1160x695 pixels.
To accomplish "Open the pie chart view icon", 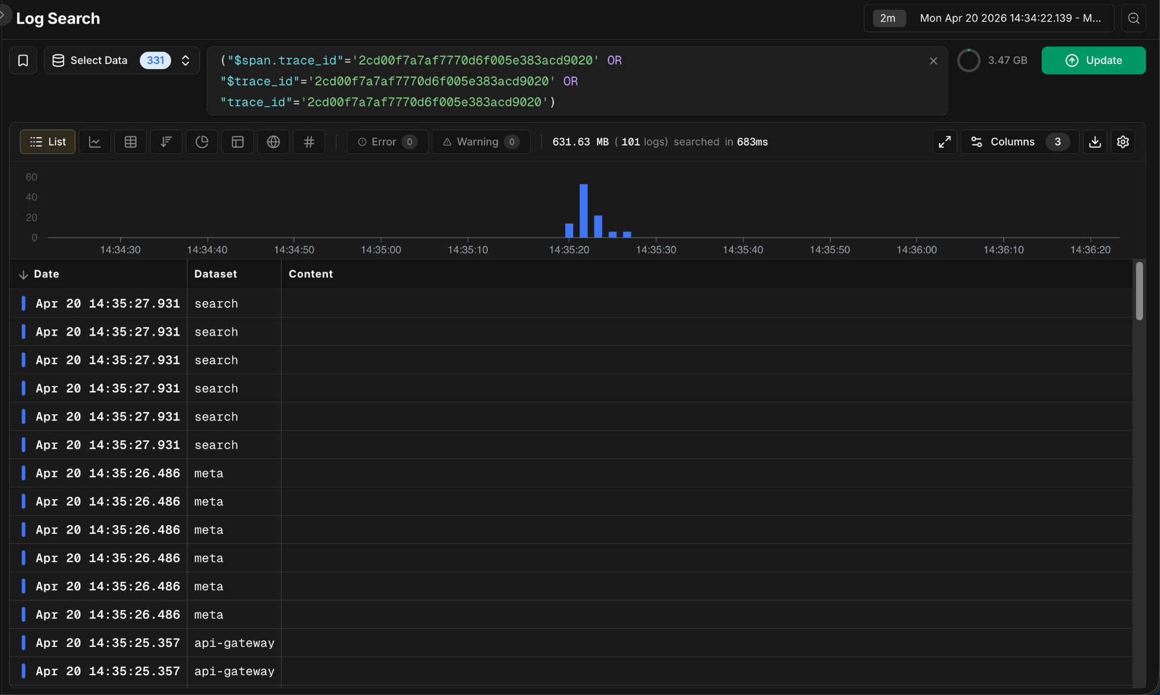I will point(202,142).
